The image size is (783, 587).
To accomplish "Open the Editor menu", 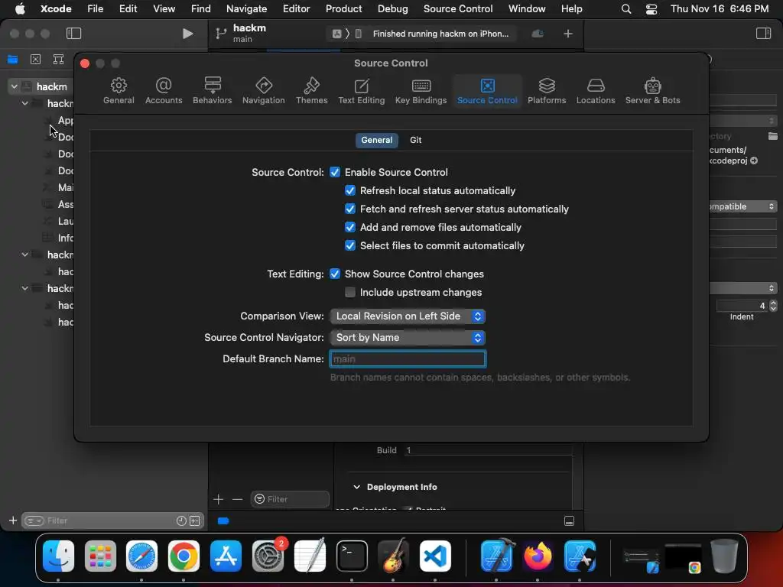I will [x=296, y=9].
